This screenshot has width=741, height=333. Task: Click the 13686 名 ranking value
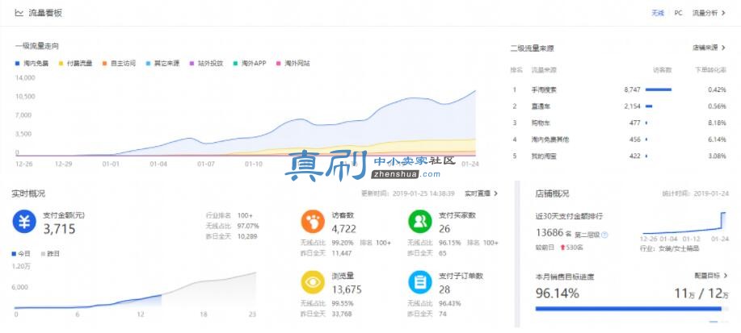(553, 233)
